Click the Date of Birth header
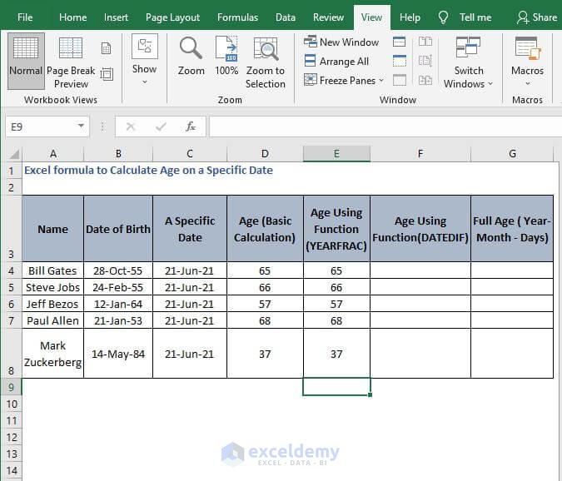 118,229
